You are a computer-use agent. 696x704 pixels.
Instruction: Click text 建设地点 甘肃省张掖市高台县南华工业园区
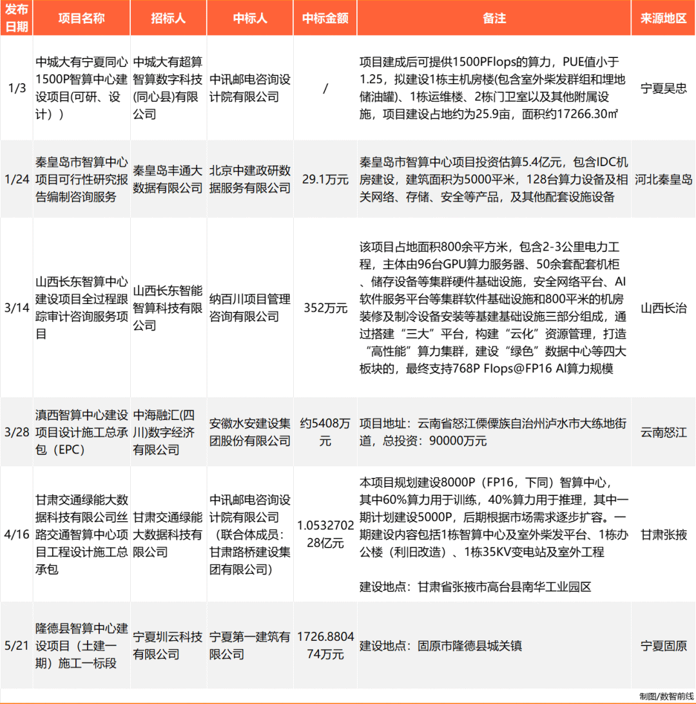pyautogui.click(x=475, y=587)
